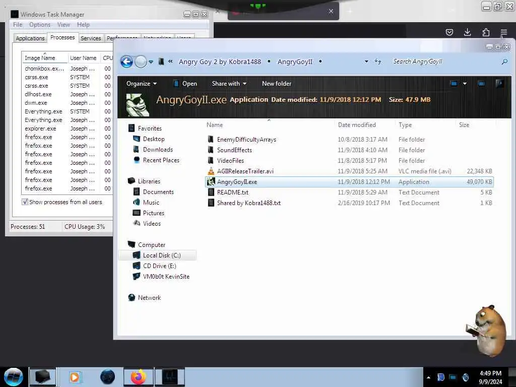Screen dimensions: 516x387
Task: Select the Documents library icon
Action: coord(136,191)
